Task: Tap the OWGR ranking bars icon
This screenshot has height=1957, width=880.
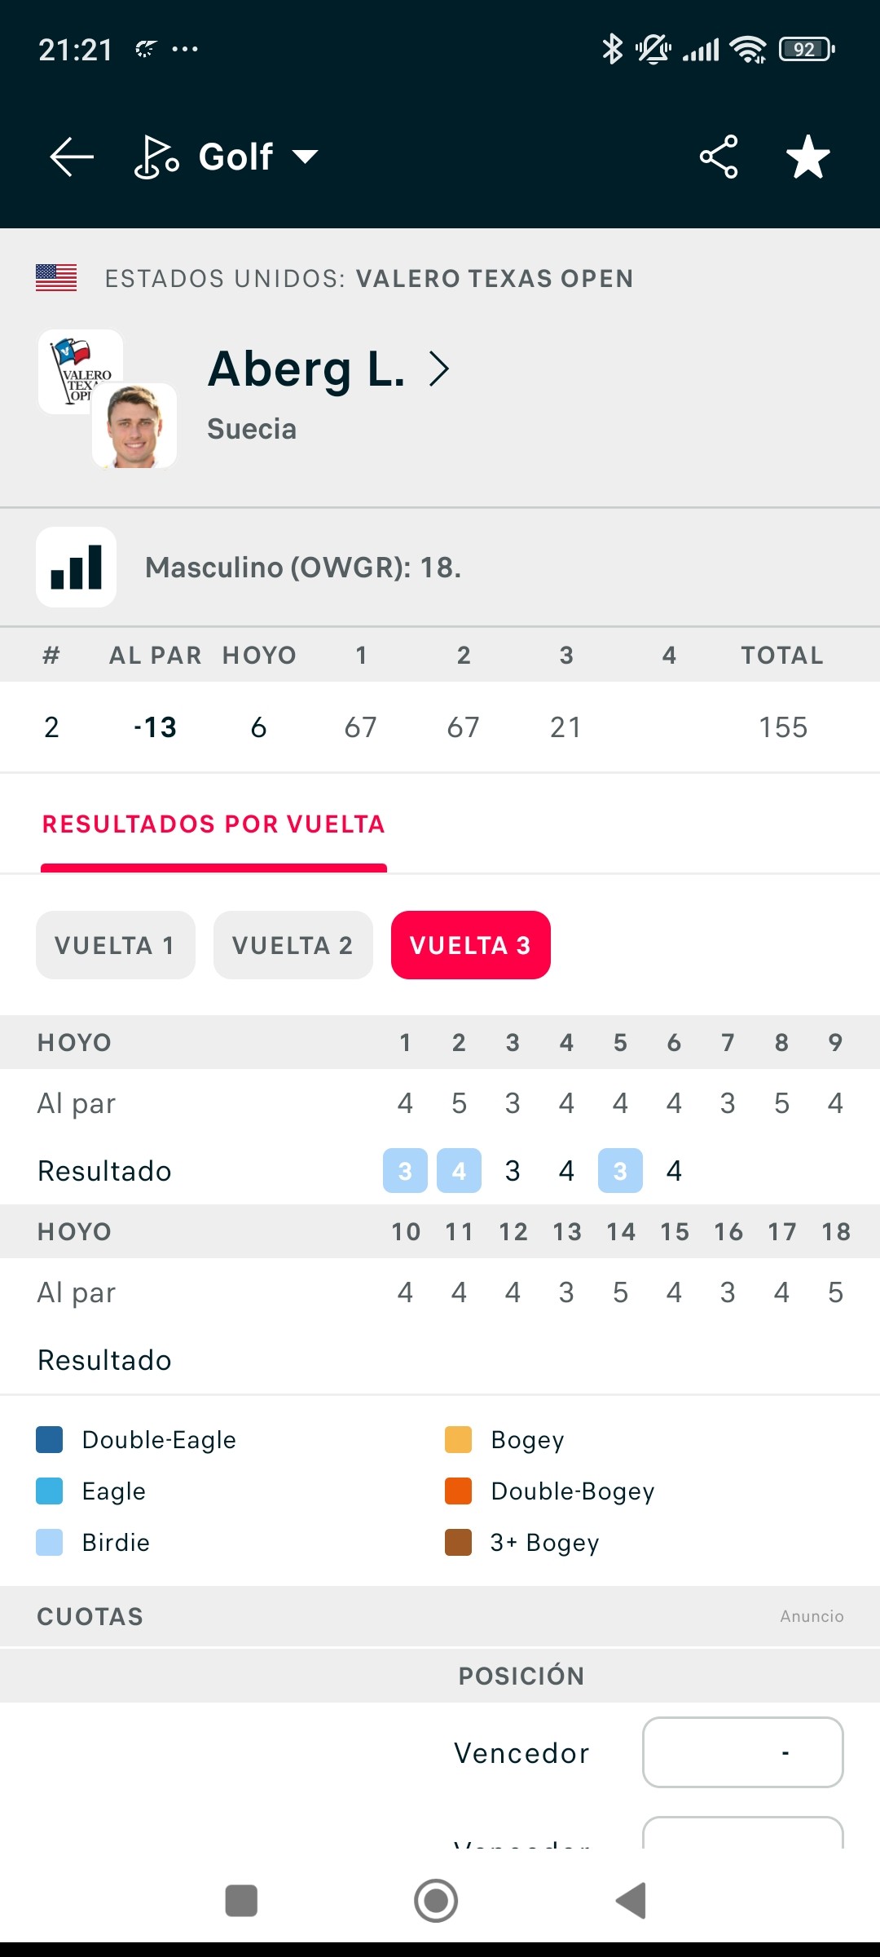Action: (x=77, y=568)
